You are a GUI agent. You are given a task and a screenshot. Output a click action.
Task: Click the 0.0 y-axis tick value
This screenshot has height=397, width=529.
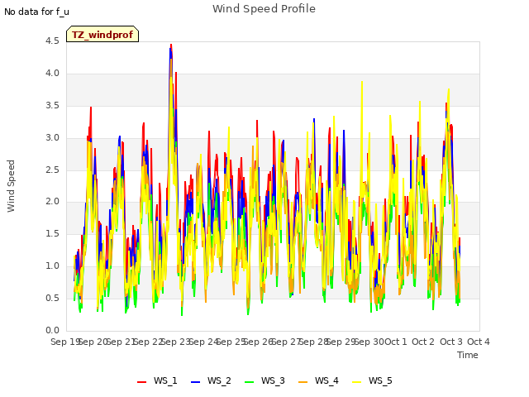click(x=52, y=330)
